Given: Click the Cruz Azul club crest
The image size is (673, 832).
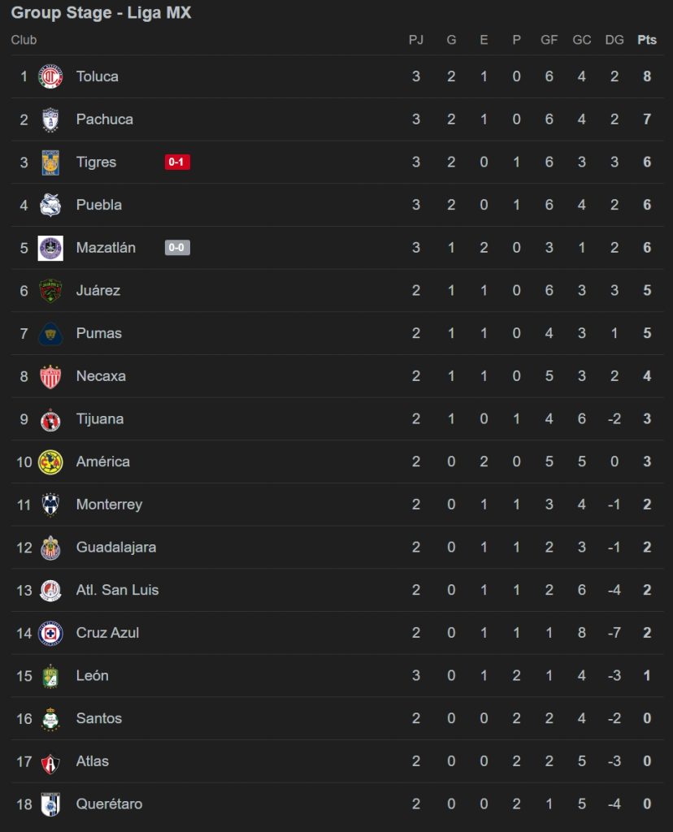Looking at the screenshot, I should point(50,633).
